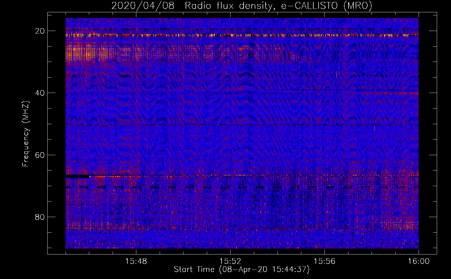The height and width of the screenshot is (279, 451).
Task: Click the 'Start Time (08-Apr-20 15:44:37)' label
Action: click(x=242, y=270)
